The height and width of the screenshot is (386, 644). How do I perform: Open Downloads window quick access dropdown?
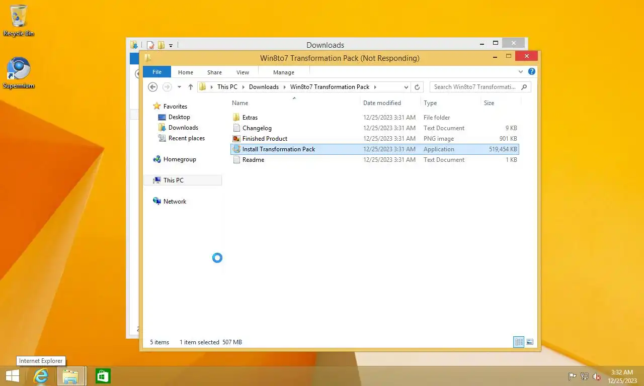tap(171, 45)
